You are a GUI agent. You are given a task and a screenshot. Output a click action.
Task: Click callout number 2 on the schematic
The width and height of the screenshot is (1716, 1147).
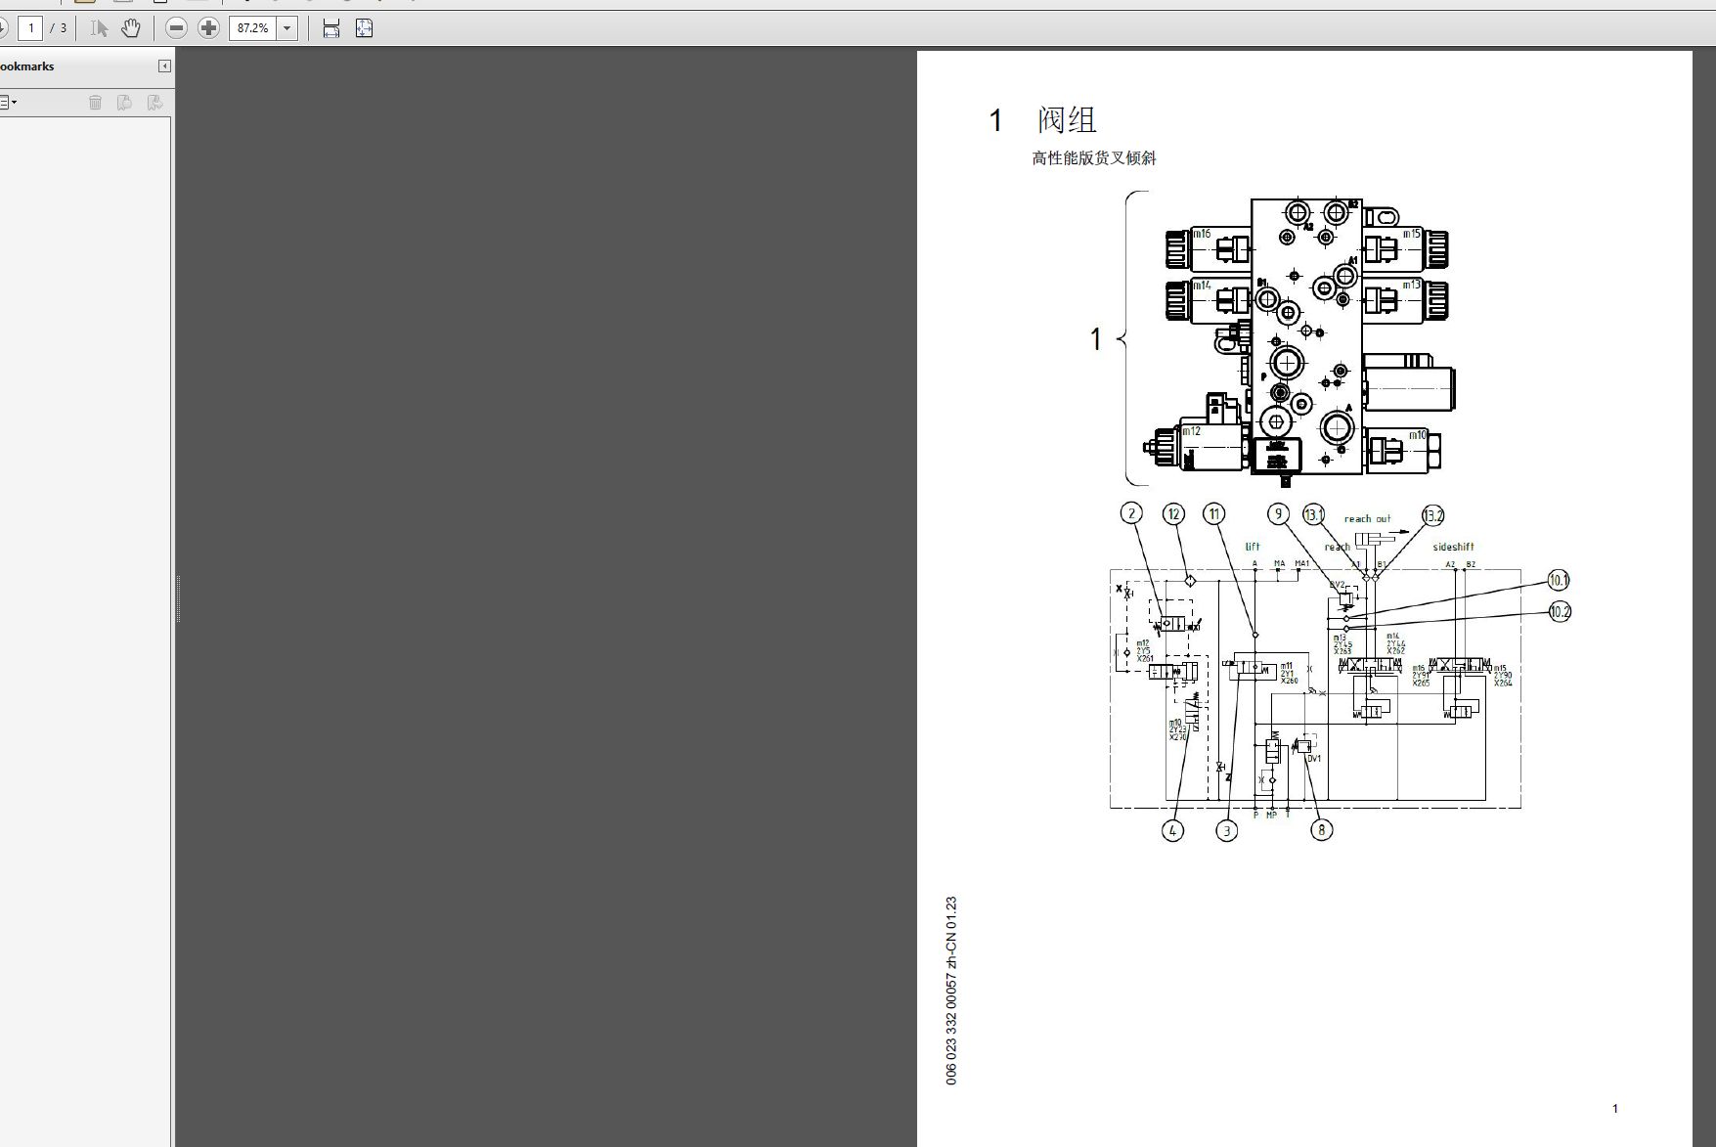[1131, 513]
